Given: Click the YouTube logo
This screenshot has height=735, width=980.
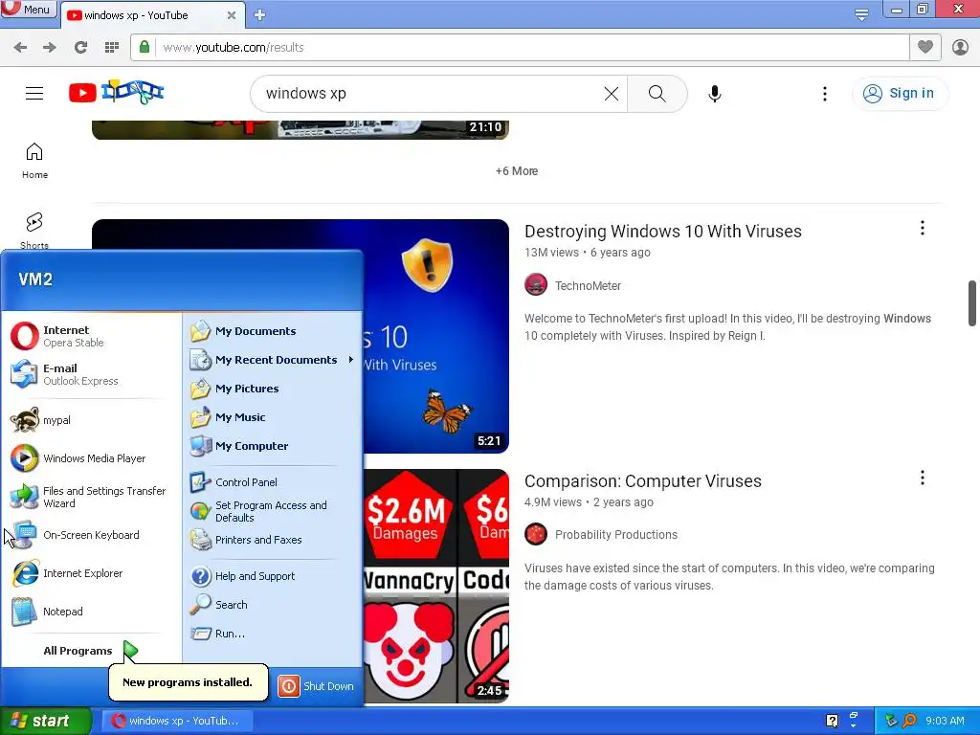Looking at the screenshot, I should coord(116,93).
